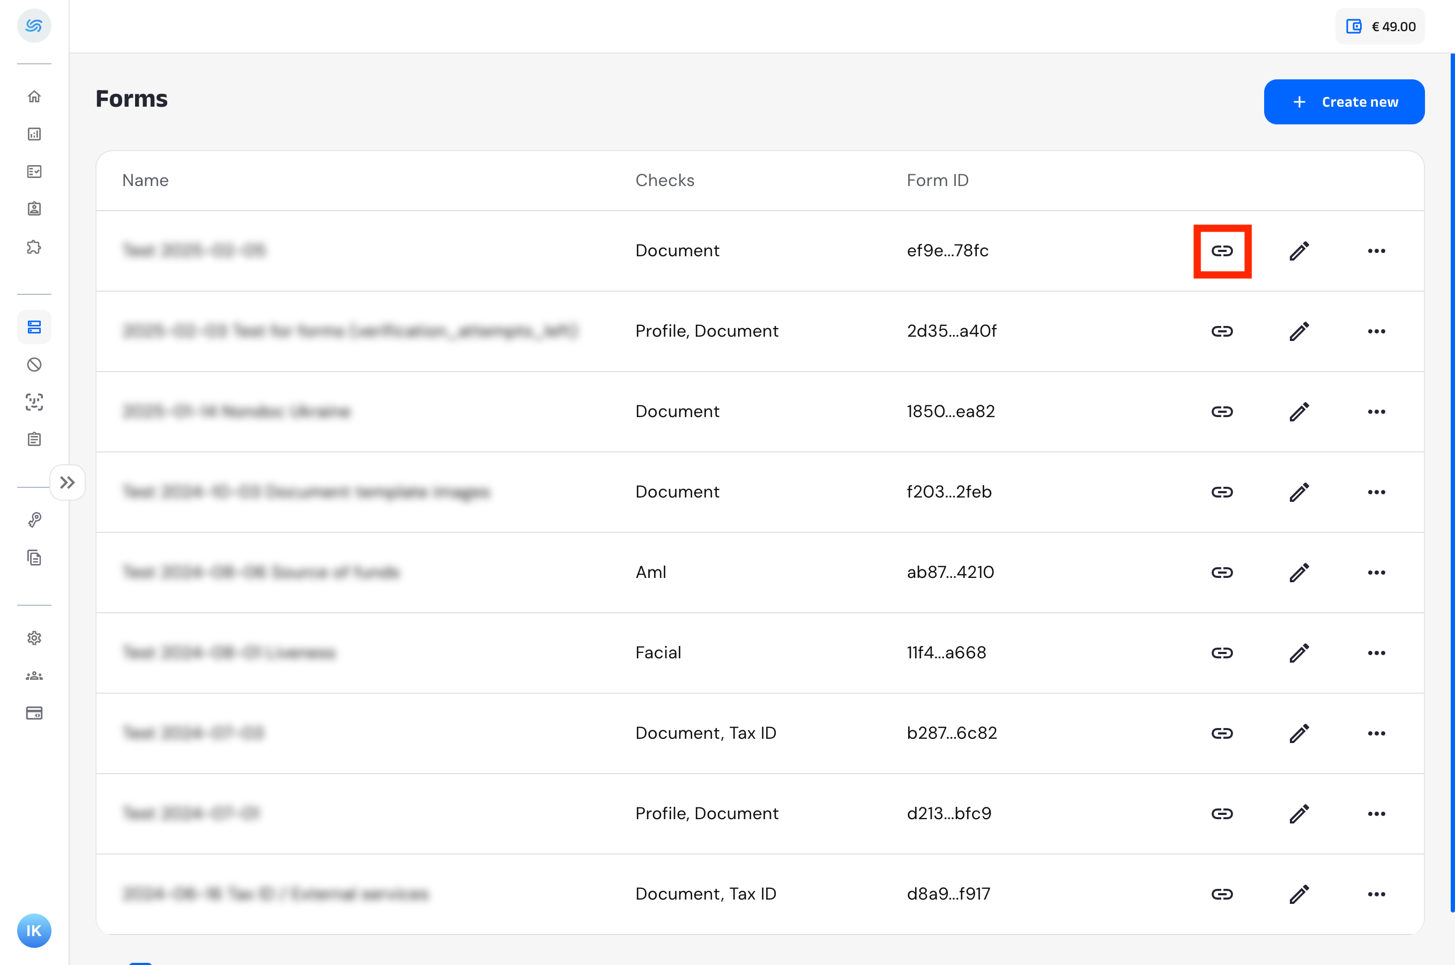Open the face scan sidebar icon
Screen dimensions: 1455x965
click(x=34, y=402)
